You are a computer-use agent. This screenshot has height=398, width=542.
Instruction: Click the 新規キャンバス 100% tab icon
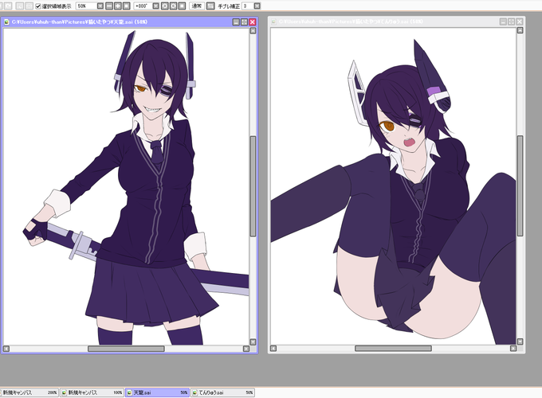click(x=64, y=392)
